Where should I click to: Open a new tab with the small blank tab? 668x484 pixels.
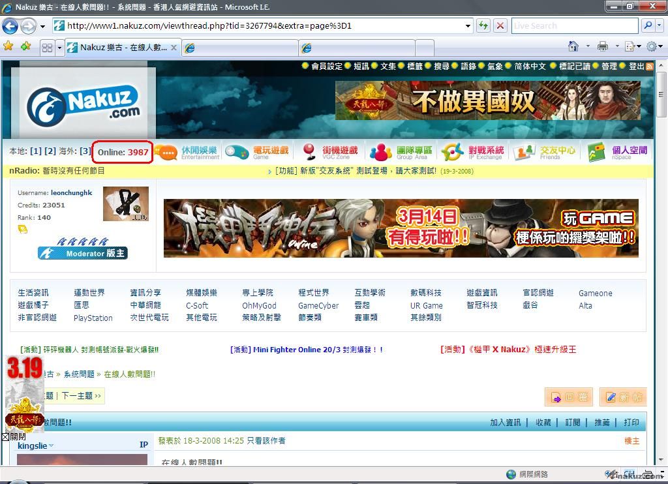tap(424, 48)
